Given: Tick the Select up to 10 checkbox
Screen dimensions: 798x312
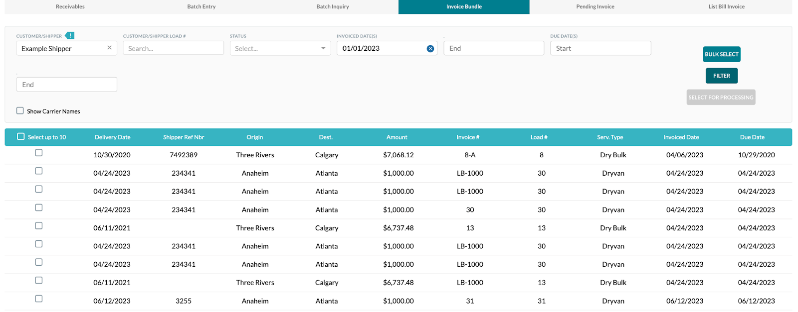Looking at the screenshot, I should point(21,136).
